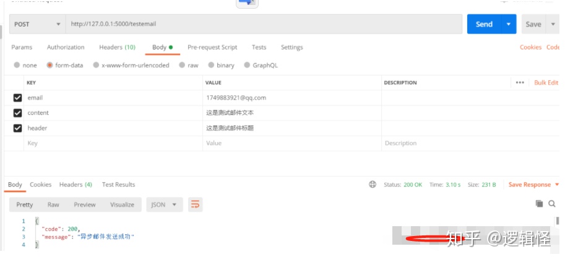
Task: Click the email key cell
Action: tap(113, 98)
